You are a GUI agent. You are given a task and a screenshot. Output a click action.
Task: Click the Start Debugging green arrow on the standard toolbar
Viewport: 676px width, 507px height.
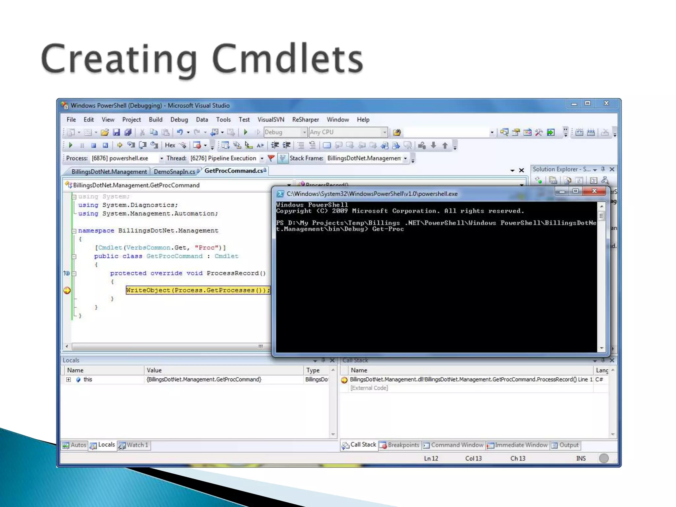point(246,132)
